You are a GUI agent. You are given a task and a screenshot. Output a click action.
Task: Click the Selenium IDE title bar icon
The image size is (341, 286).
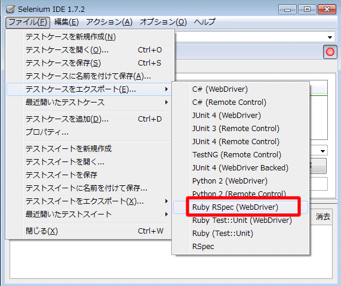click(x=10, y=10)
